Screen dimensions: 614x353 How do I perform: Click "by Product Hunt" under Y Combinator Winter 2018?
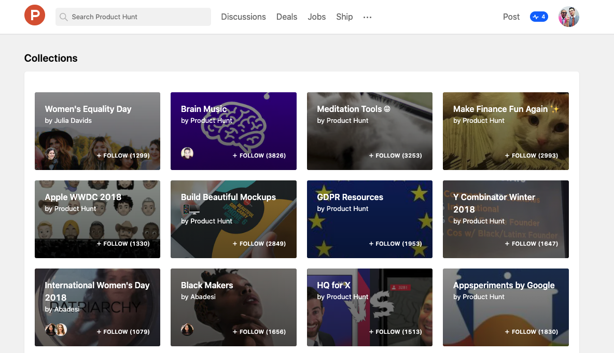coord(479,221)
